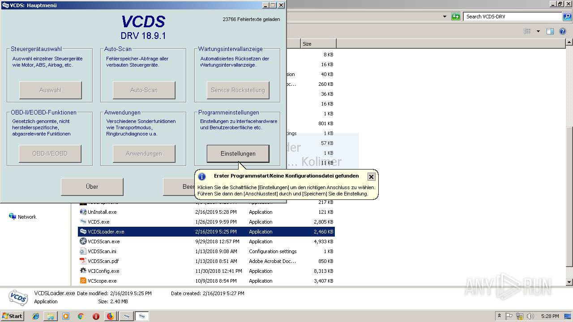
Task: Toggle the preview pane icon
Action: pyautogui.click(x=550, y=31)
